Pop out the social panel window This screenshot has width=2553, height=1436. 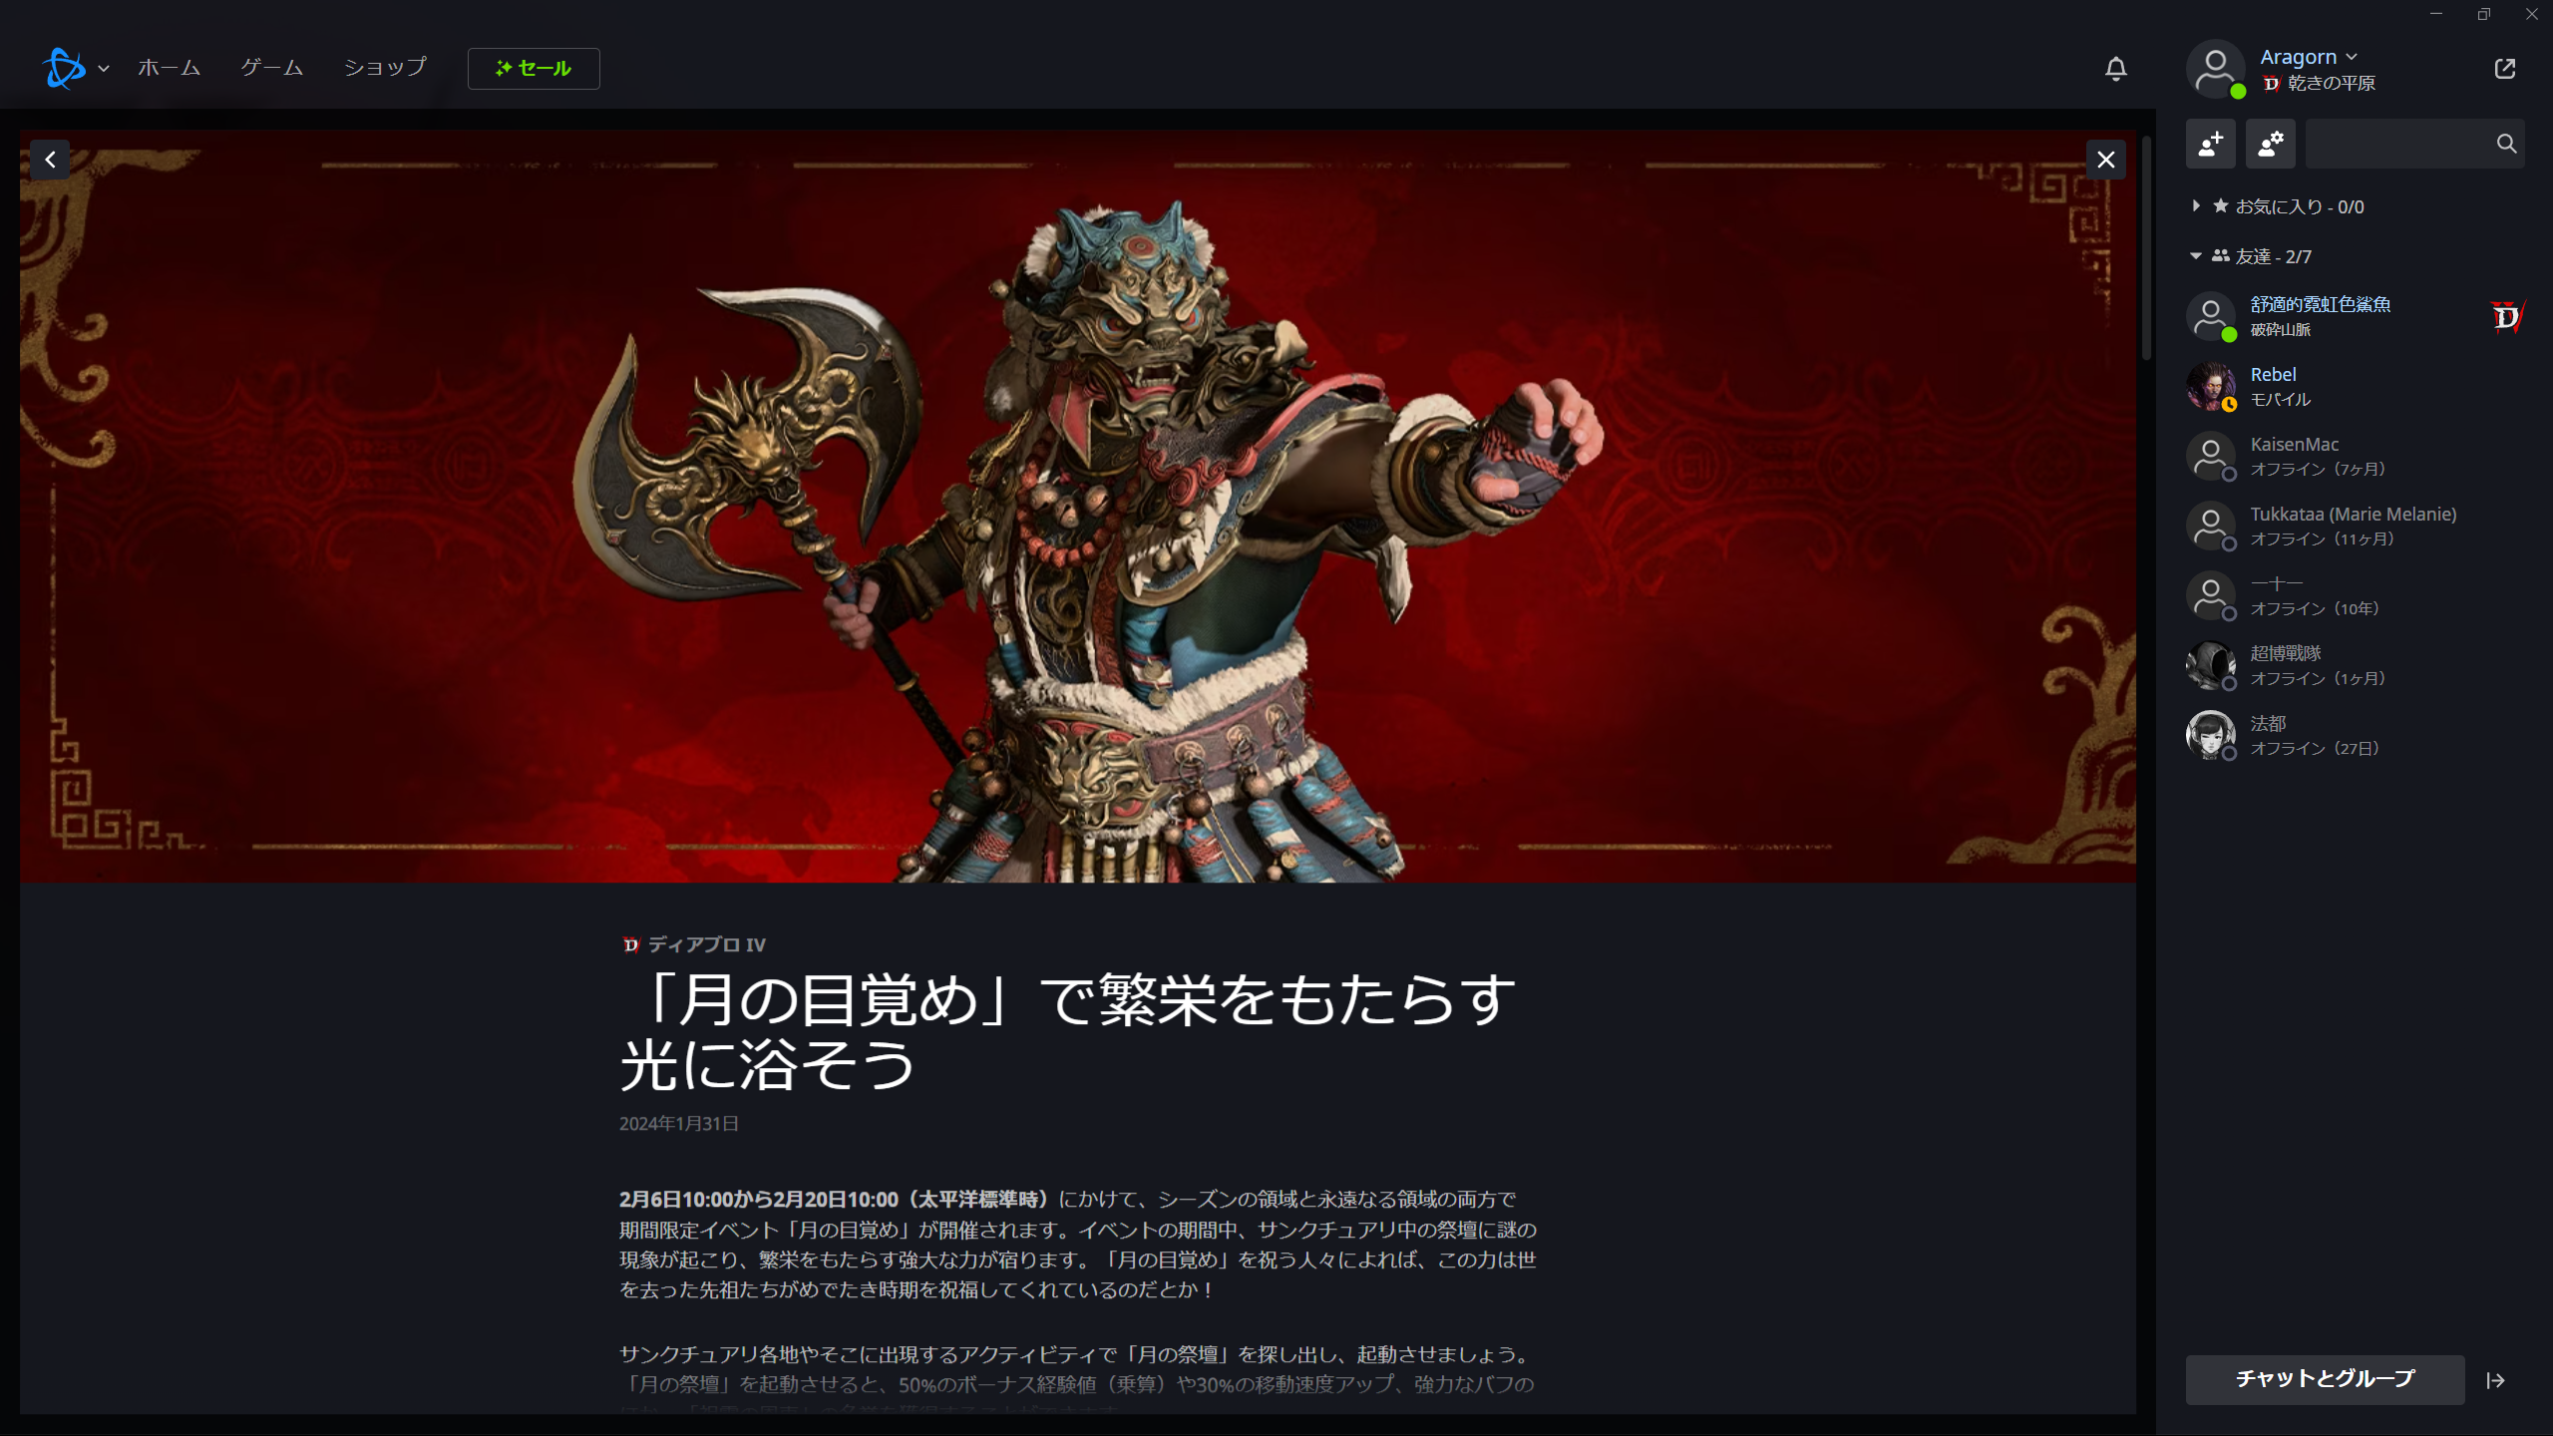(2504, 69)
